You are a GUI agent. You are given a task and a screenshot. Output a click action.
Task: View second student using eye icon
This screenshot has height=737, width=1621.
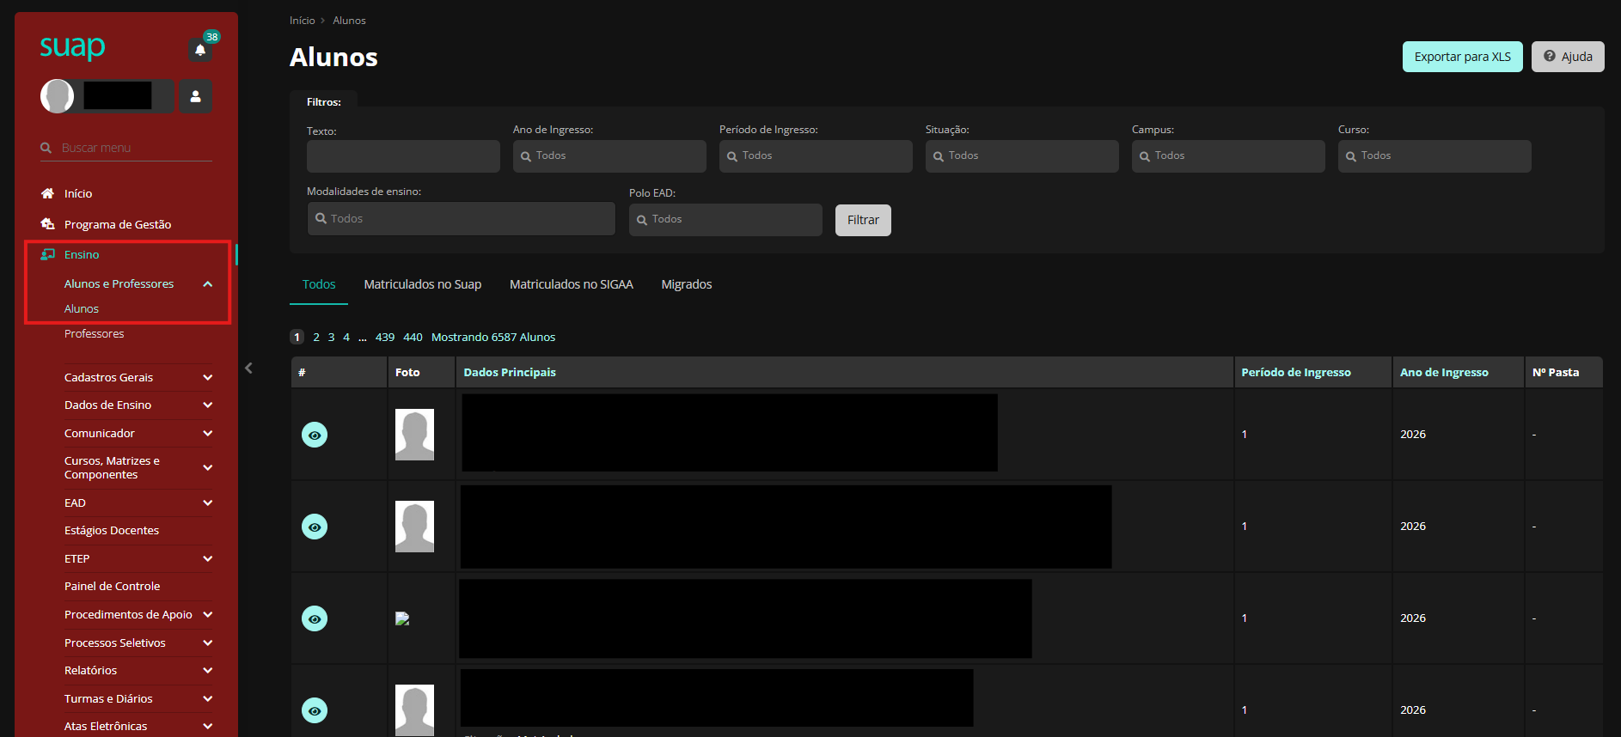(315, 527)
